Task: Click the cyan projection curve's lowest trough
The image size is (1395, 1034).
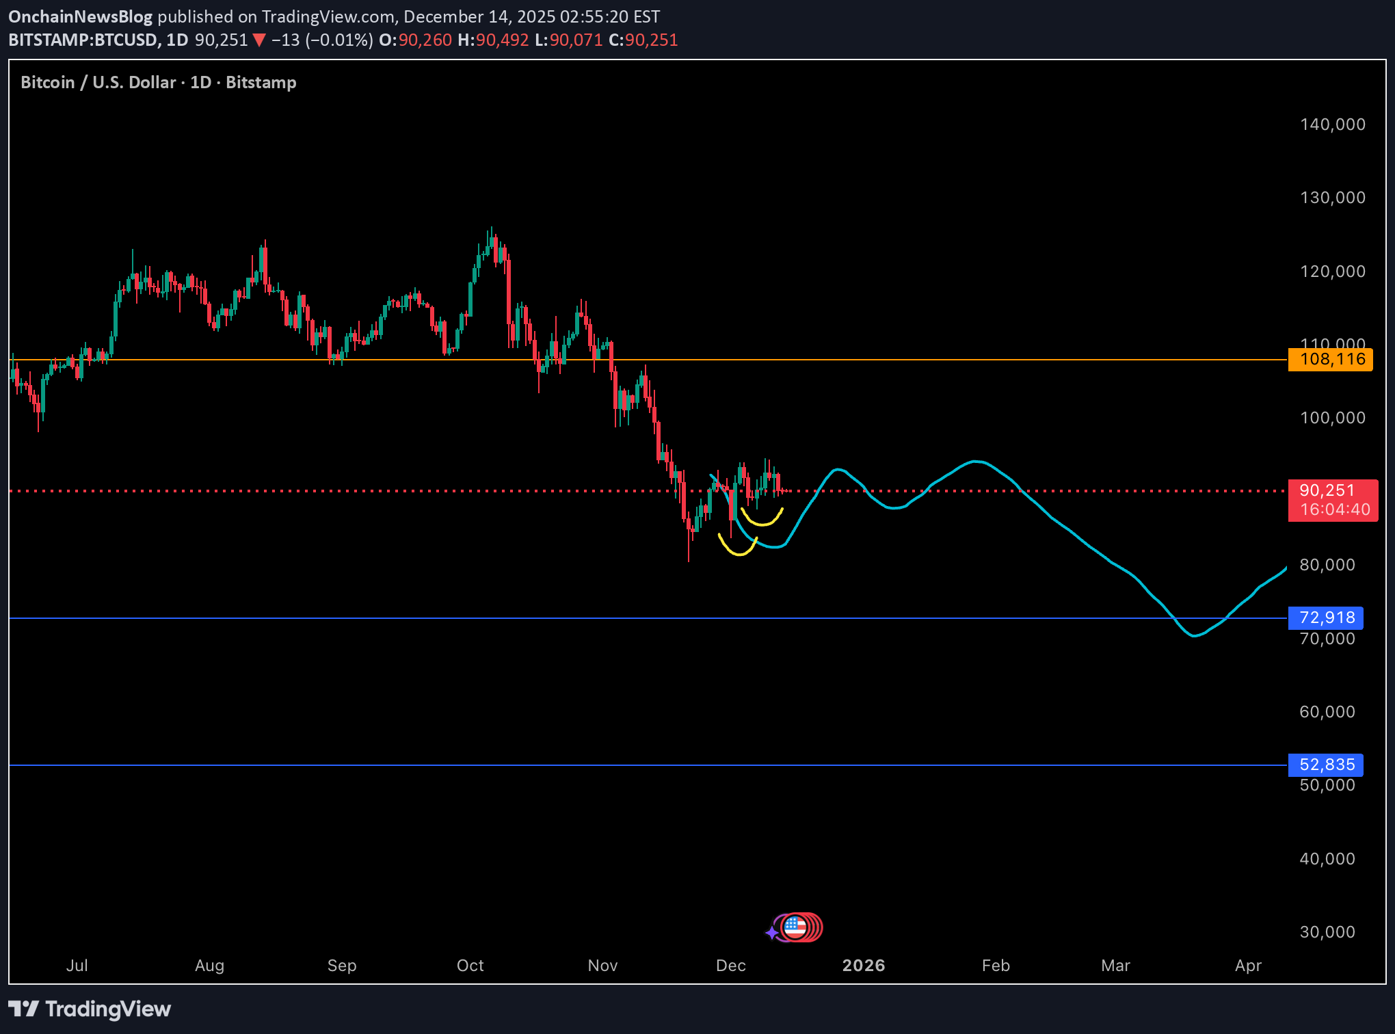Action: pos(1194,635)
